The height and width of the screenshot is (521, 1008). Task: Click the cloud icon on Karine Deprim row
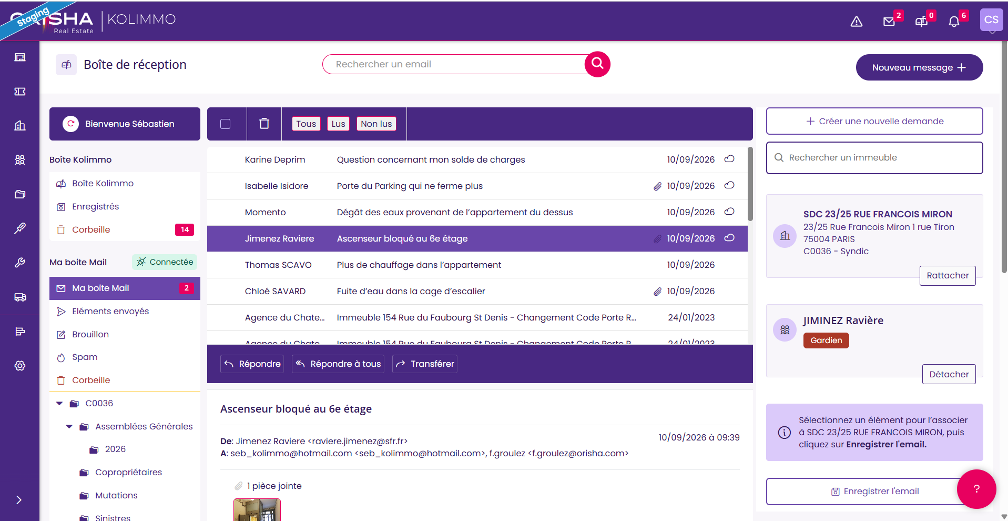[729, 159]
